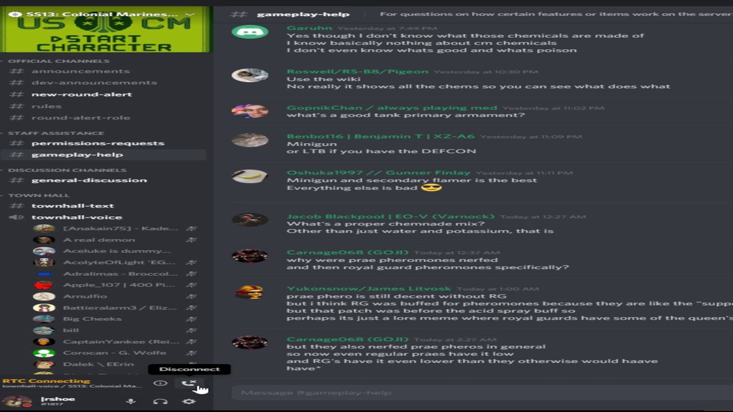The width and height of the screenshot is (733, 412).
Task: Open Garuhn's username profile
Action: tap(309, 27)
